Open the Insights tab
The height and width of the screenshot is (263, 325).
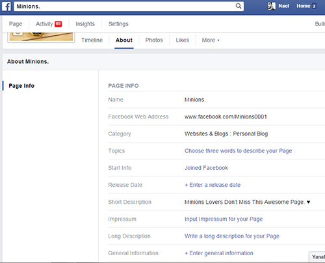85,24
